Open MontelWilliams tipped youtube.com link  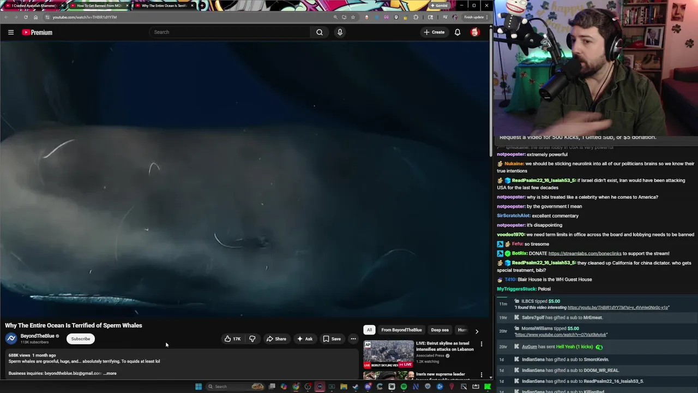click(x=561, y=335)
